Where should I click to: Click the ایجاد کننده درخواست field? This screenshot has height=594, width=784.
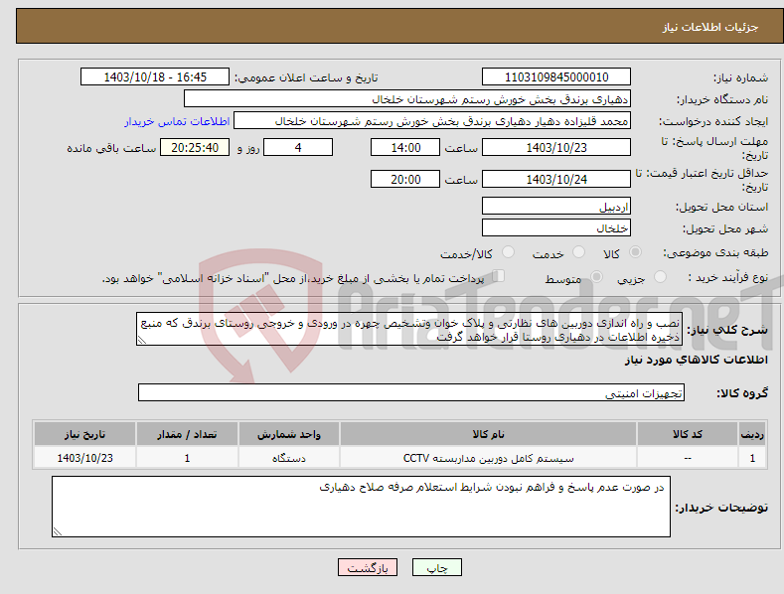tap(432, 121)
